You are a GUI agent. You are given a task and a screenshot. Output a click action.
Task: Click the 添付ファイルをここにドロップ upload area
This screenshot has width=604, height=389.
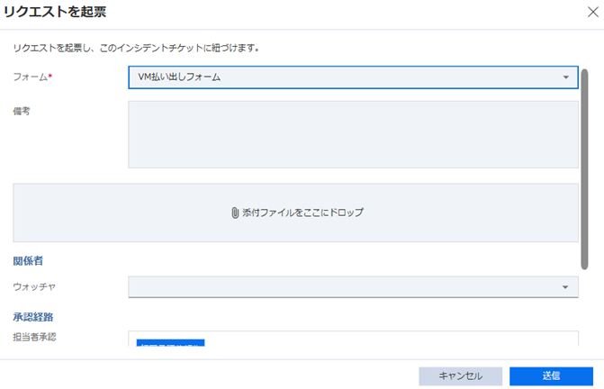[x=295, y=213]
